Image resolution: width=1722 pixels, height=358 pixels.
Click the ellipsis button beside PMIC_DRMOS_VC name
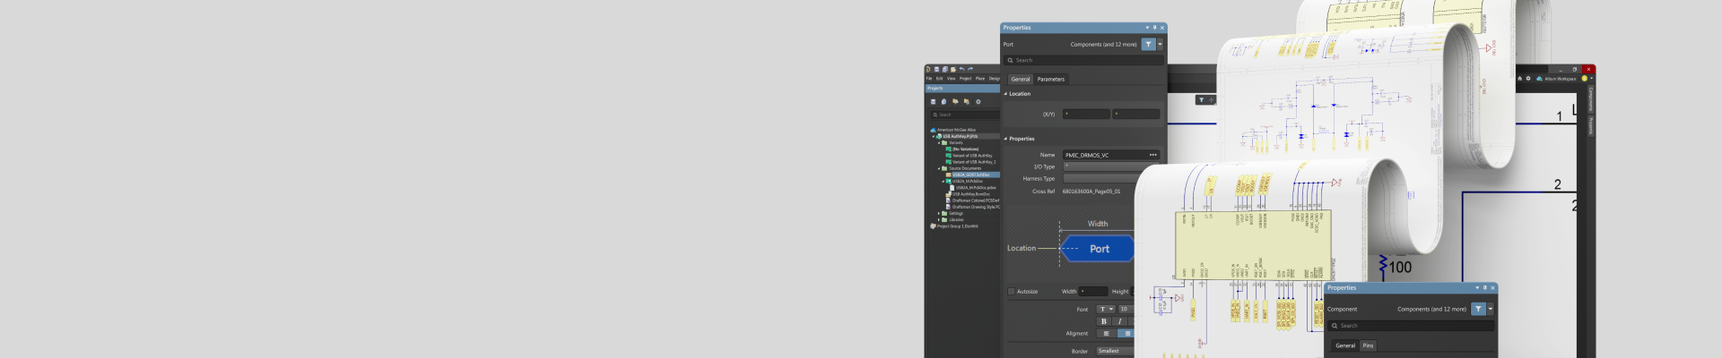(x=1152, y=155)
